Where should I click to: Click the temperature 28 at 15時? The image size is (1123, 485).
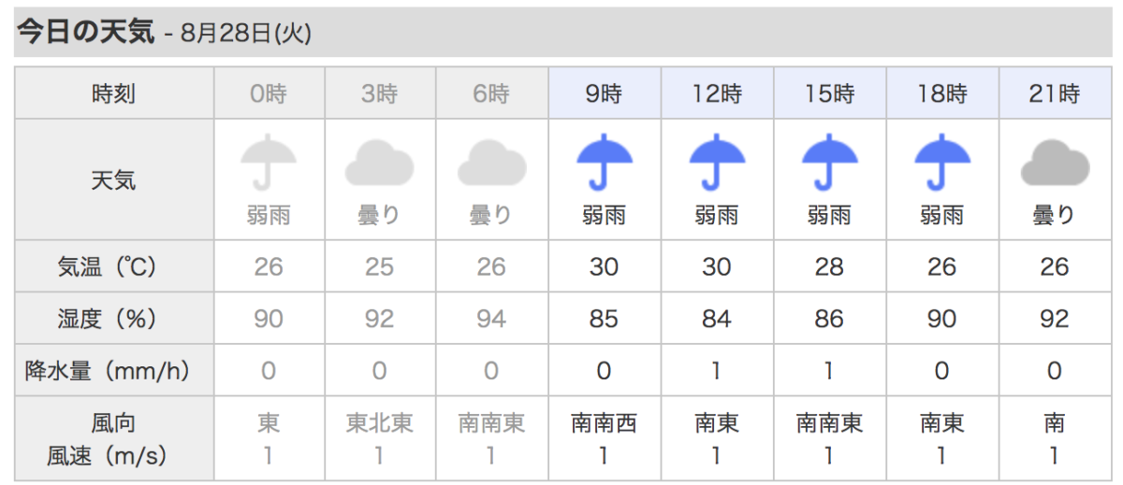(829, 266)
